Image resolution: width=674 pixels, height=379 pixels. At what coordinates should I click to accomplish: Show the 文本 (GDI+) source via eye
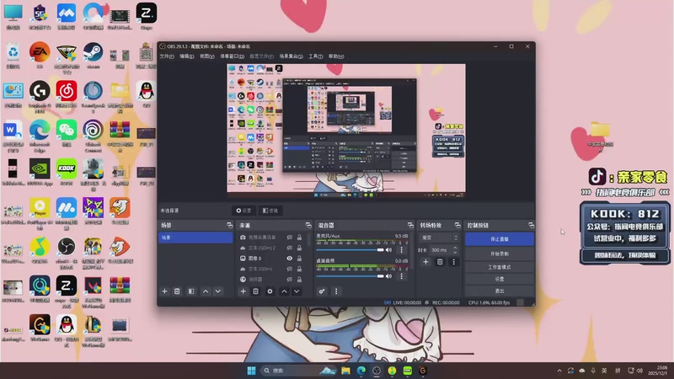pyautogui.click(x=290, y=269)
